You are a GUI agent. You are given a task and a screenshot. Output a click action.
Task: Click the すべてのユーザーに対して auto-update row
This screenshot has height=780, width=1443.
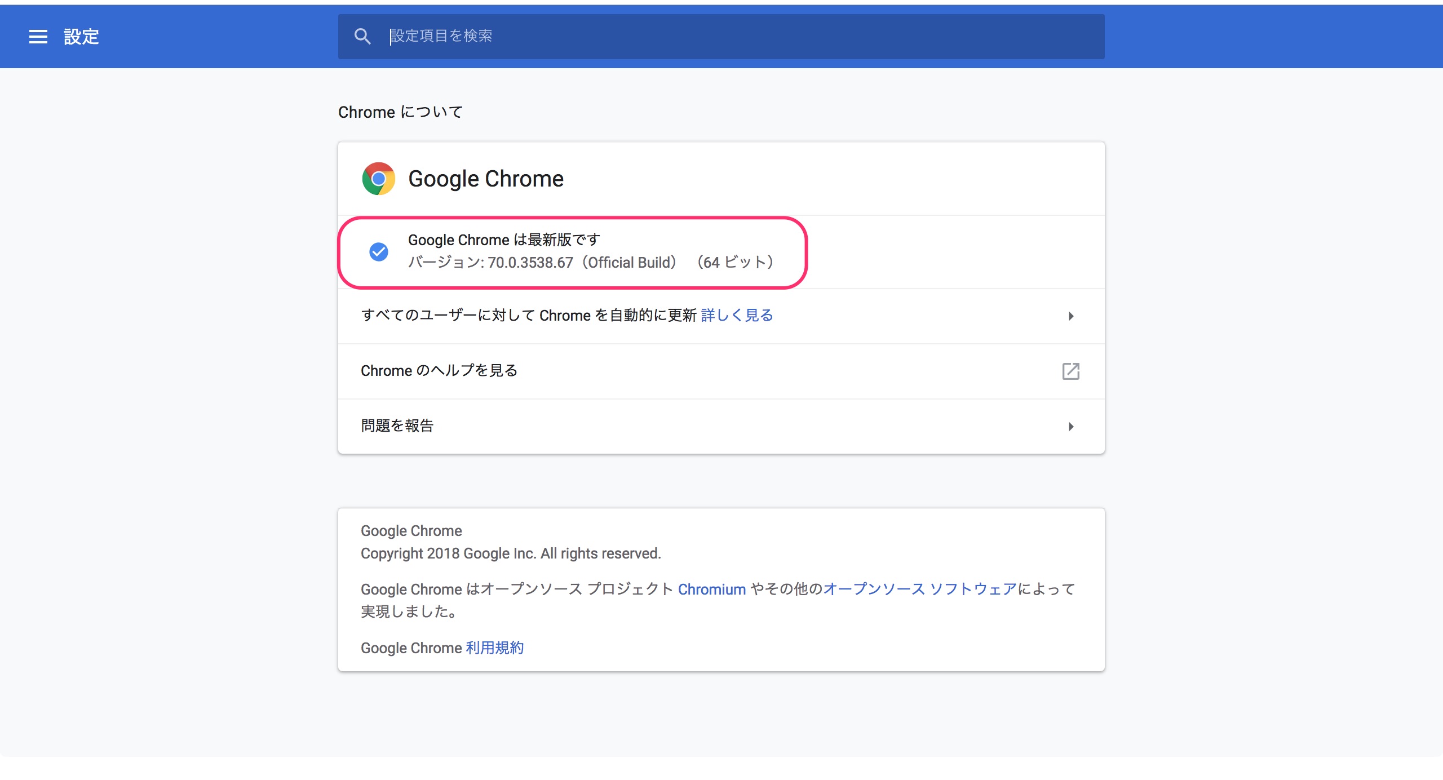click(721, 316)
